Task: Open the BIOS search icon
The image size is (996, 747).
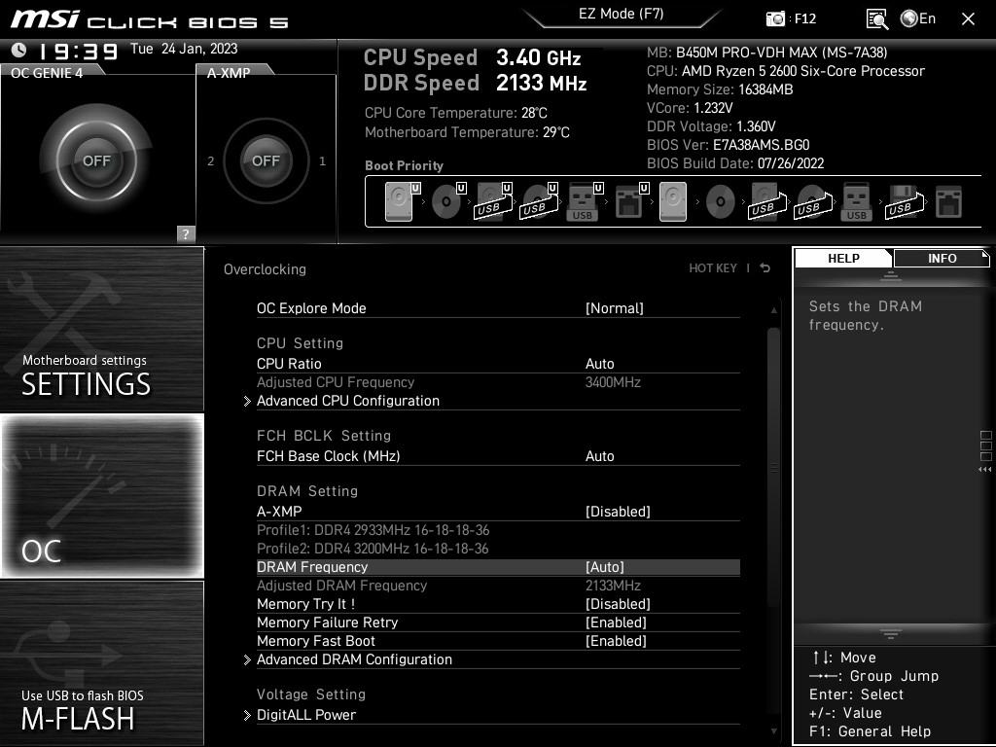Action: tap(877, 19)
